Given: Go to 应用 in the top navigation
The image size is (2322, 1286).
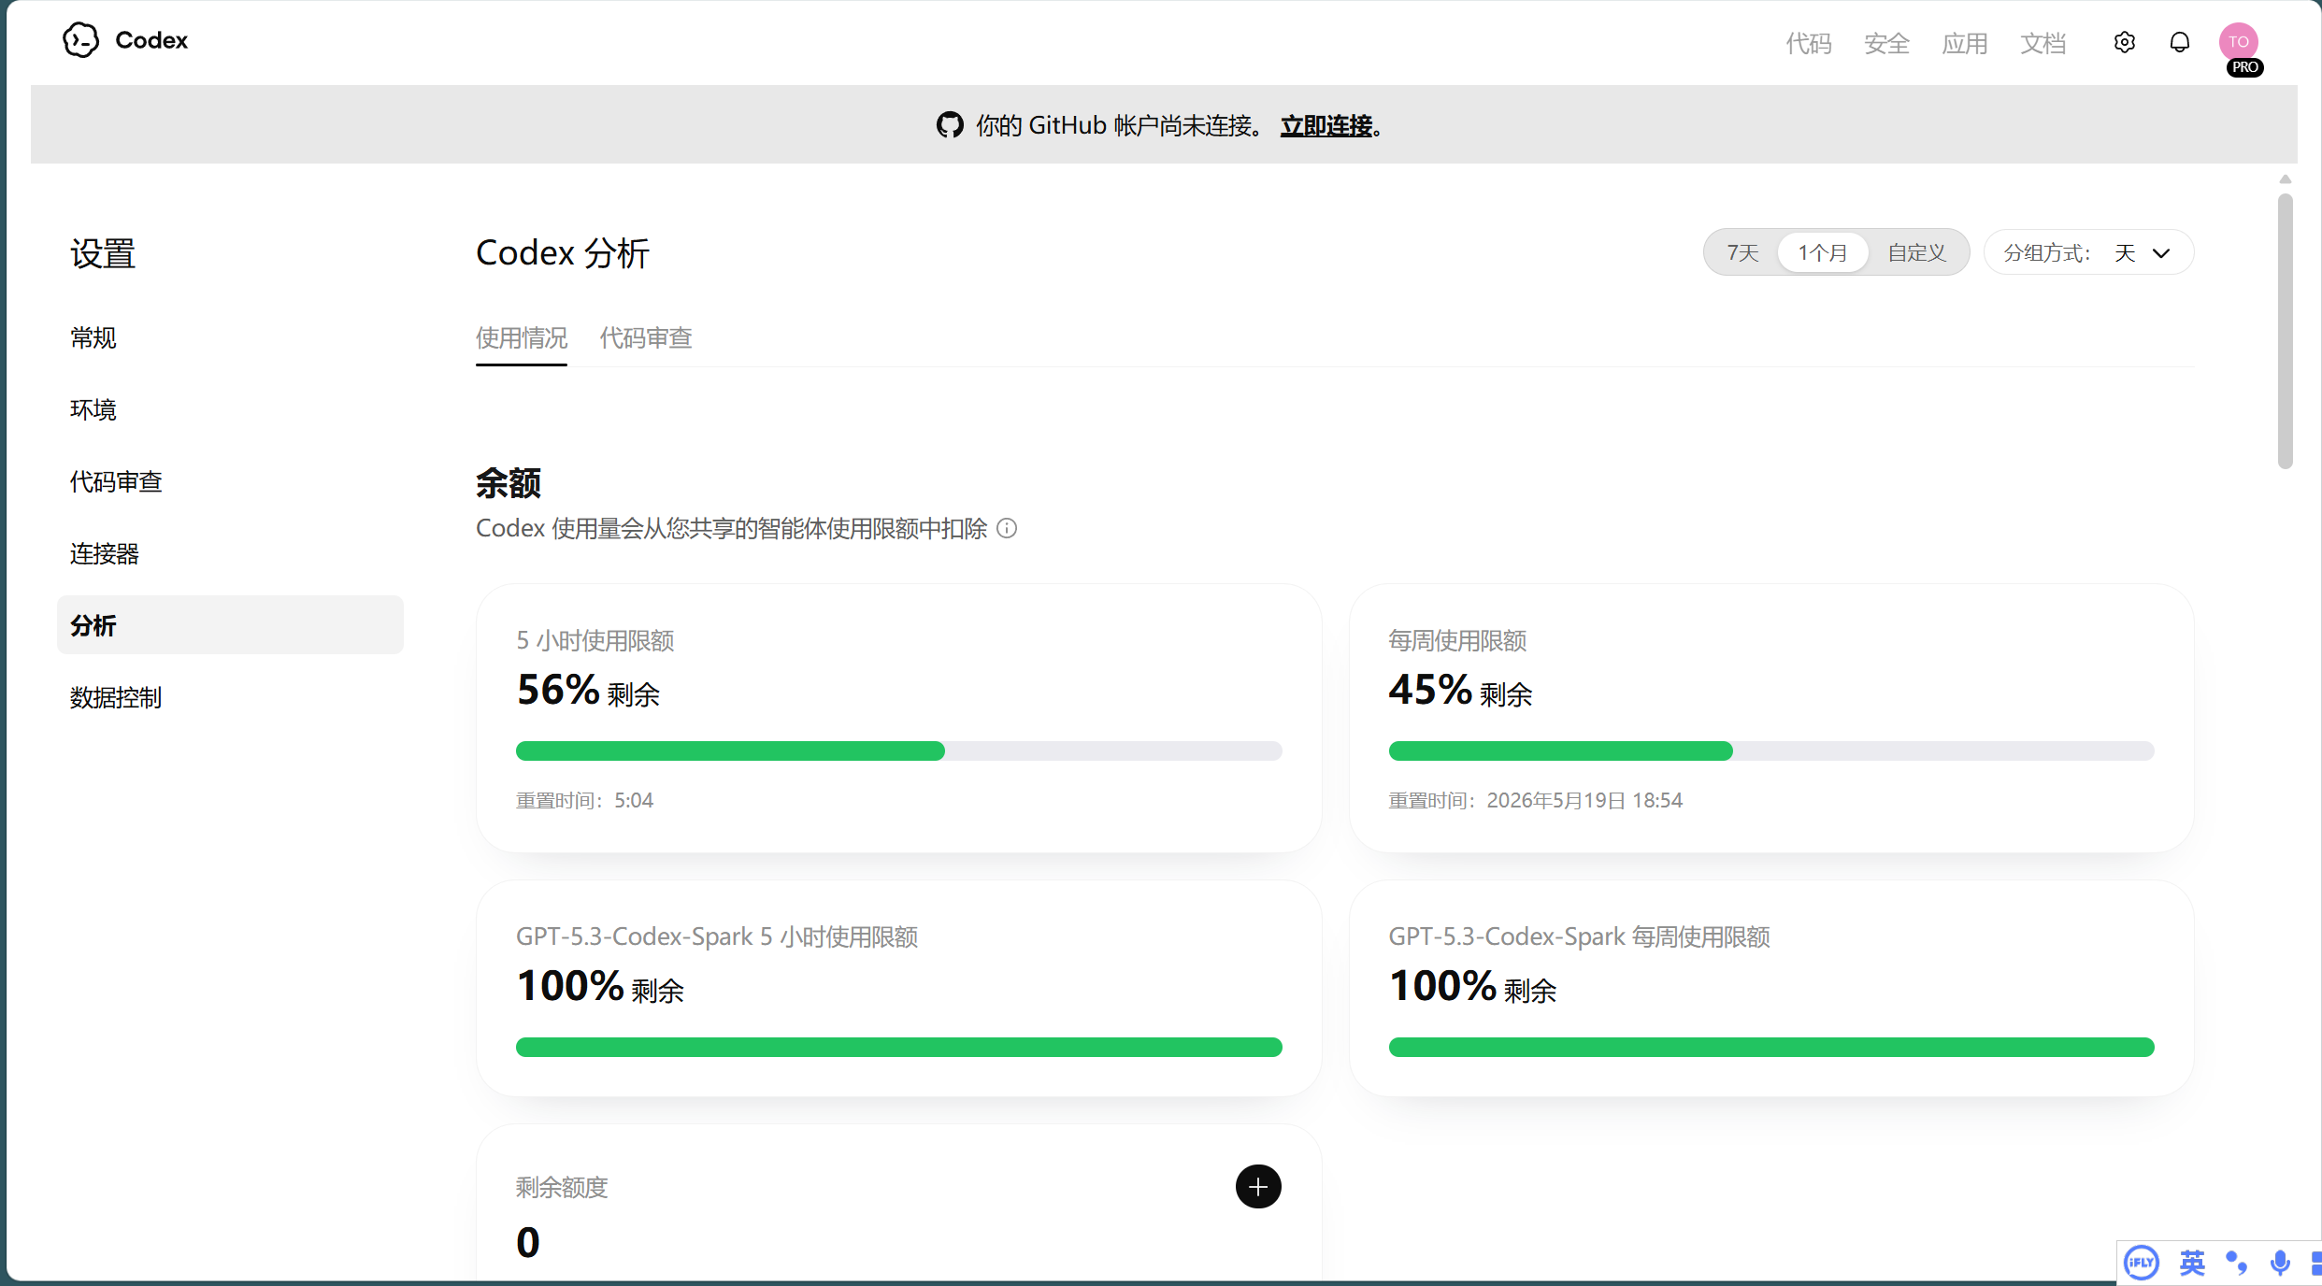Looking at the screenshot, I should coord(1965,43).
